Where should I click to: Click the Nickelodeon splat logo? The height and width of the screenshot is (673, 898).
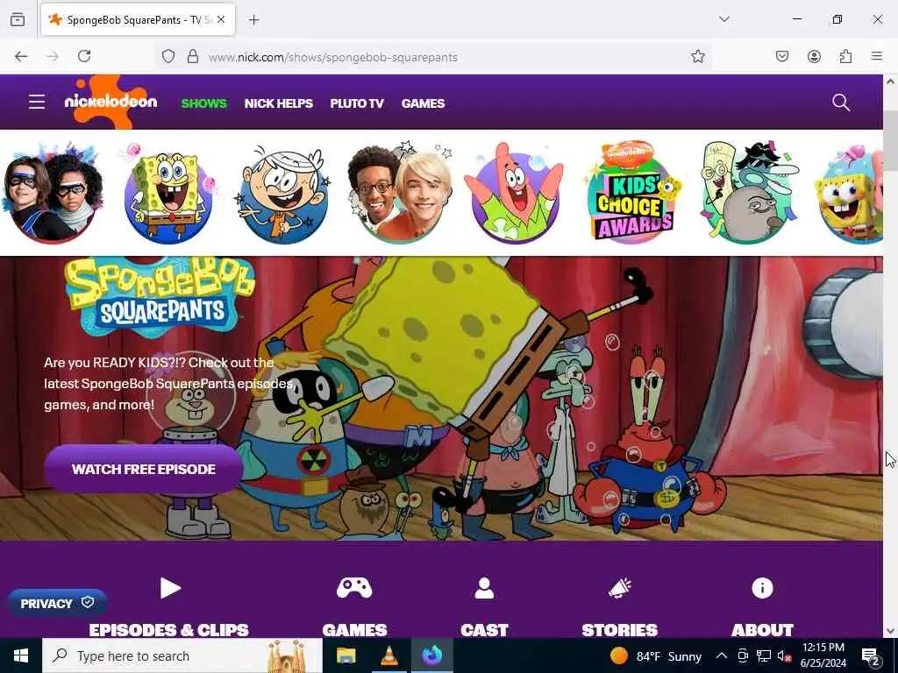[x=111, y=102]
